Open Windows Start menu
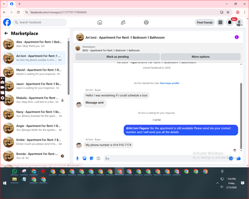Viewport: 249px width, 199px height. pos(4,183)
